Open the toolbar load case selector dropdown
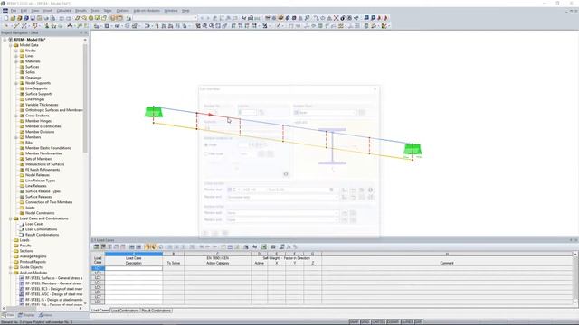The width and height of the screenshot is (579, 325). tap(195, 18)
